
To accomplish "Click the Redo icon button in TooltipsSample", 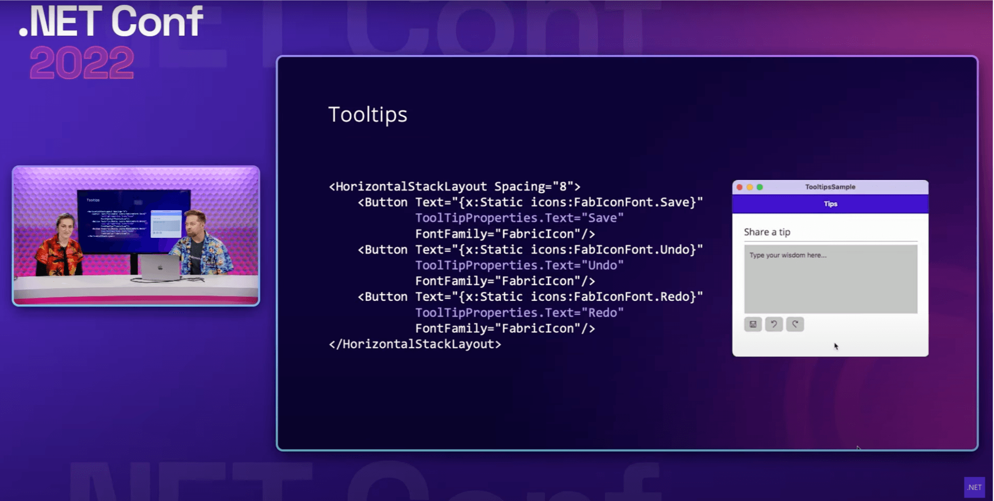I will [x=795, y=324].
